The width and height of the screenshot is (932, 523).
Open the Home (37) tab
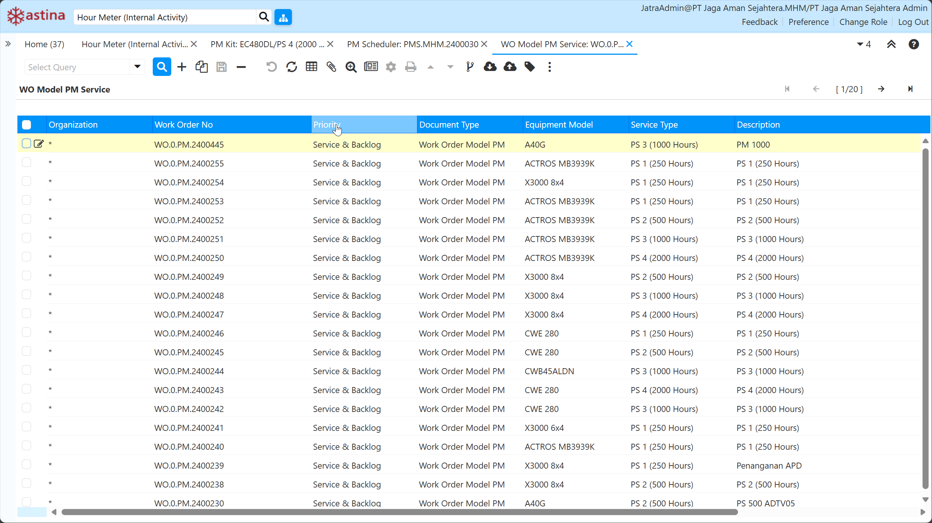coord(44,44)
